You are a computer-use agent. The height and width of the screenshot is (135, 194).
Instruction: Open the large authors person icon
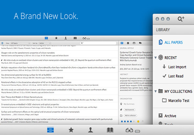[90, 130]
